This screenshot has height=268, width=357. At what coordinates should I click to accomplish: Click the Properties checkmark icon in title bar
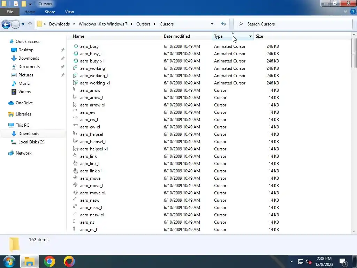[16, 3]
